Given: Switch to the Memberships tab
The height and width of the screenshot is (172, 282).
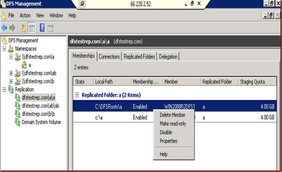Looking at the screenshot, I should coord(83,56).
